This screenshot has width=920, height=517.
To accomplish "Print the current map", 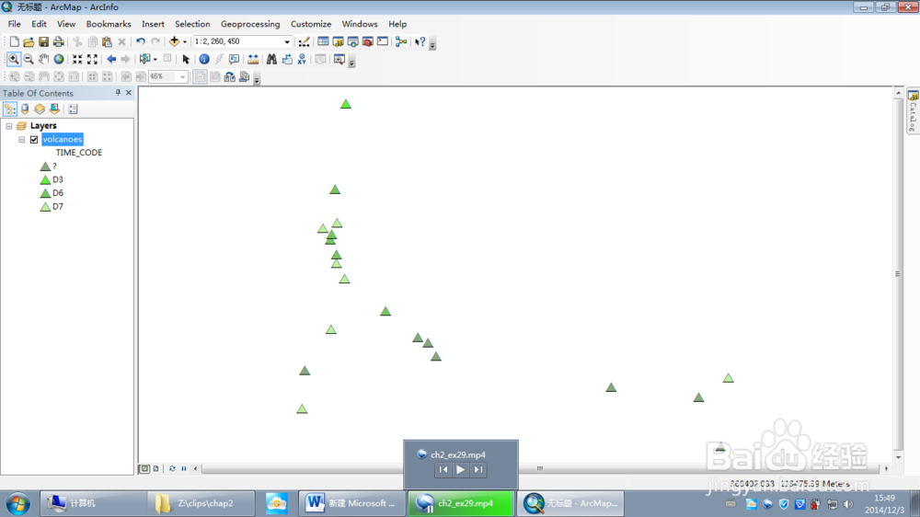I will [58, 41].
